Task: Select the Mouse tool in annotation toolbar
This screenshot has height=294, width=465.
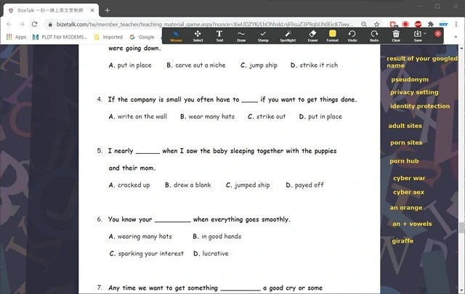Action: [176, 36]
